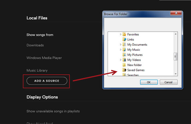Confirm folder selection with OK
Screen dimensions: 191x124
(148, 82)
